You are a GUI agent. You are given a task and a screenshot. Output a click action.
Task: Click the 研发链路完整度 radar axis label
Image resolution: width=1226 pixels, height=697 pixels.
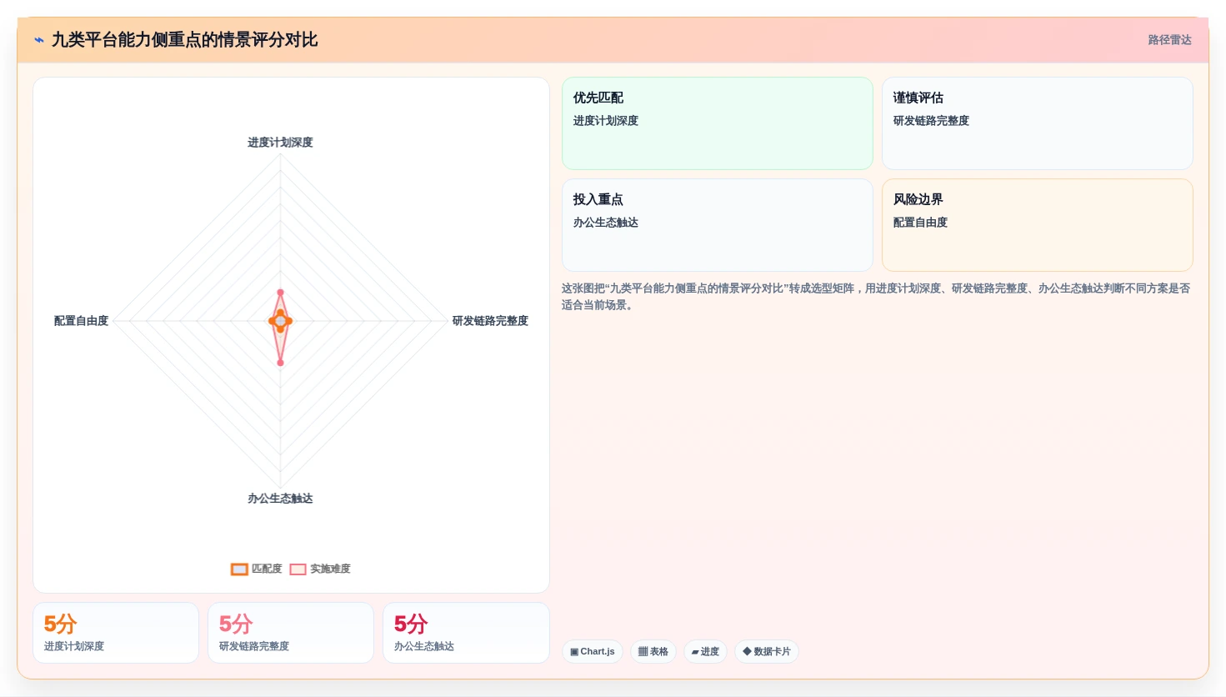pyautogui.click(x=490, y=321)
